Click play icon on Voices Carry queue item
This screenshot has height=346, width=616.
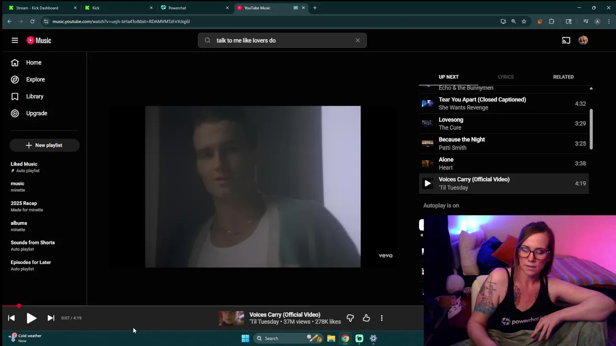(x=427, y=183)
